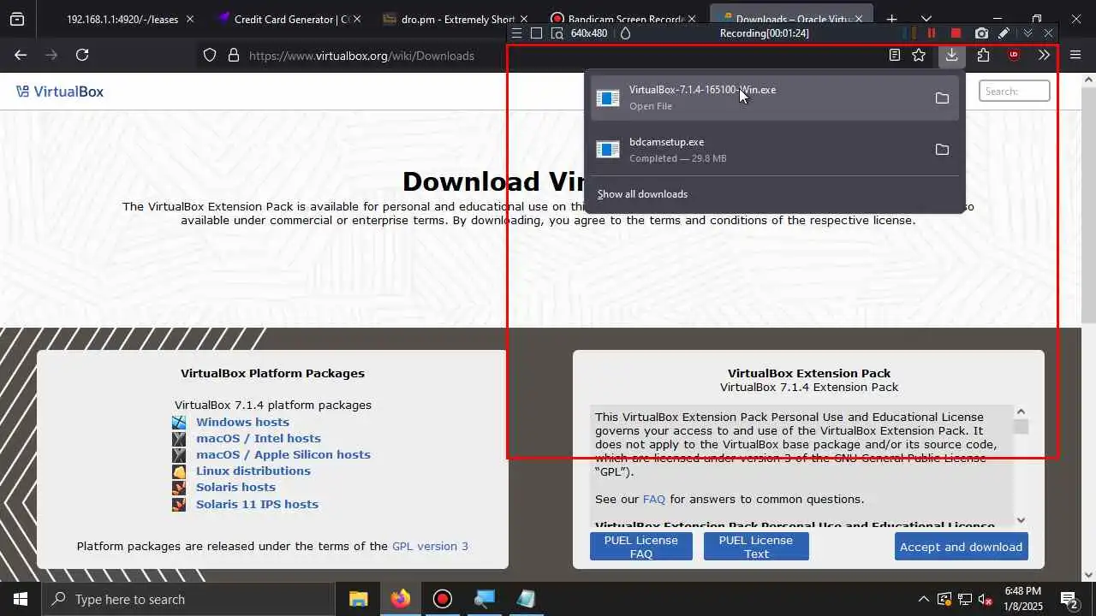The height and width of the screenshot is (616, 1096).
Task: Show site security padlock info
Action: [233, 56]
